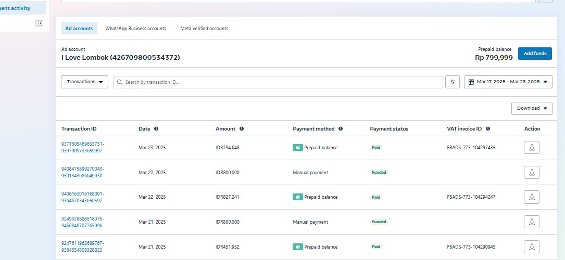Switch to Meta Verified accounts tab
This screenshot has height=260, width=565.
[204, 29]
